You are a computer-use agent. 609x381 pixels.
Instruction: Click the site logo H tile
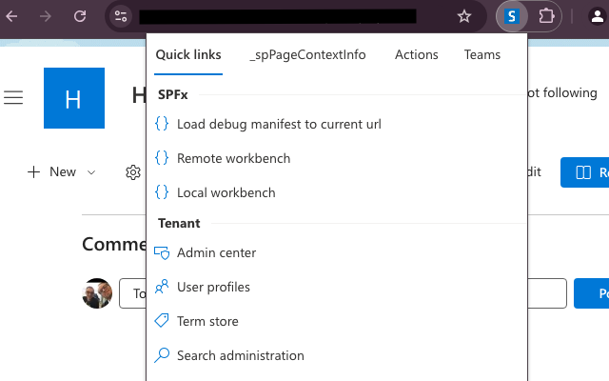[x=74, y=98]
